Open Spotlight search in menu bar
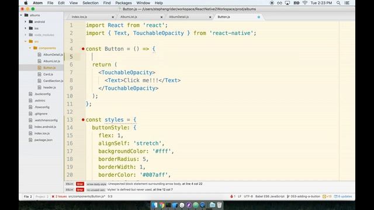This screenshot has height=210, width=374. [x=338, y=3]
